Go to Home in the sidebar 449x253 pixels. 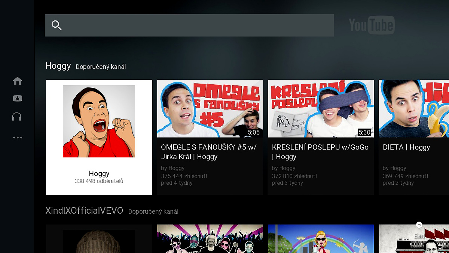pyautogui.click(x=17, y=81)
